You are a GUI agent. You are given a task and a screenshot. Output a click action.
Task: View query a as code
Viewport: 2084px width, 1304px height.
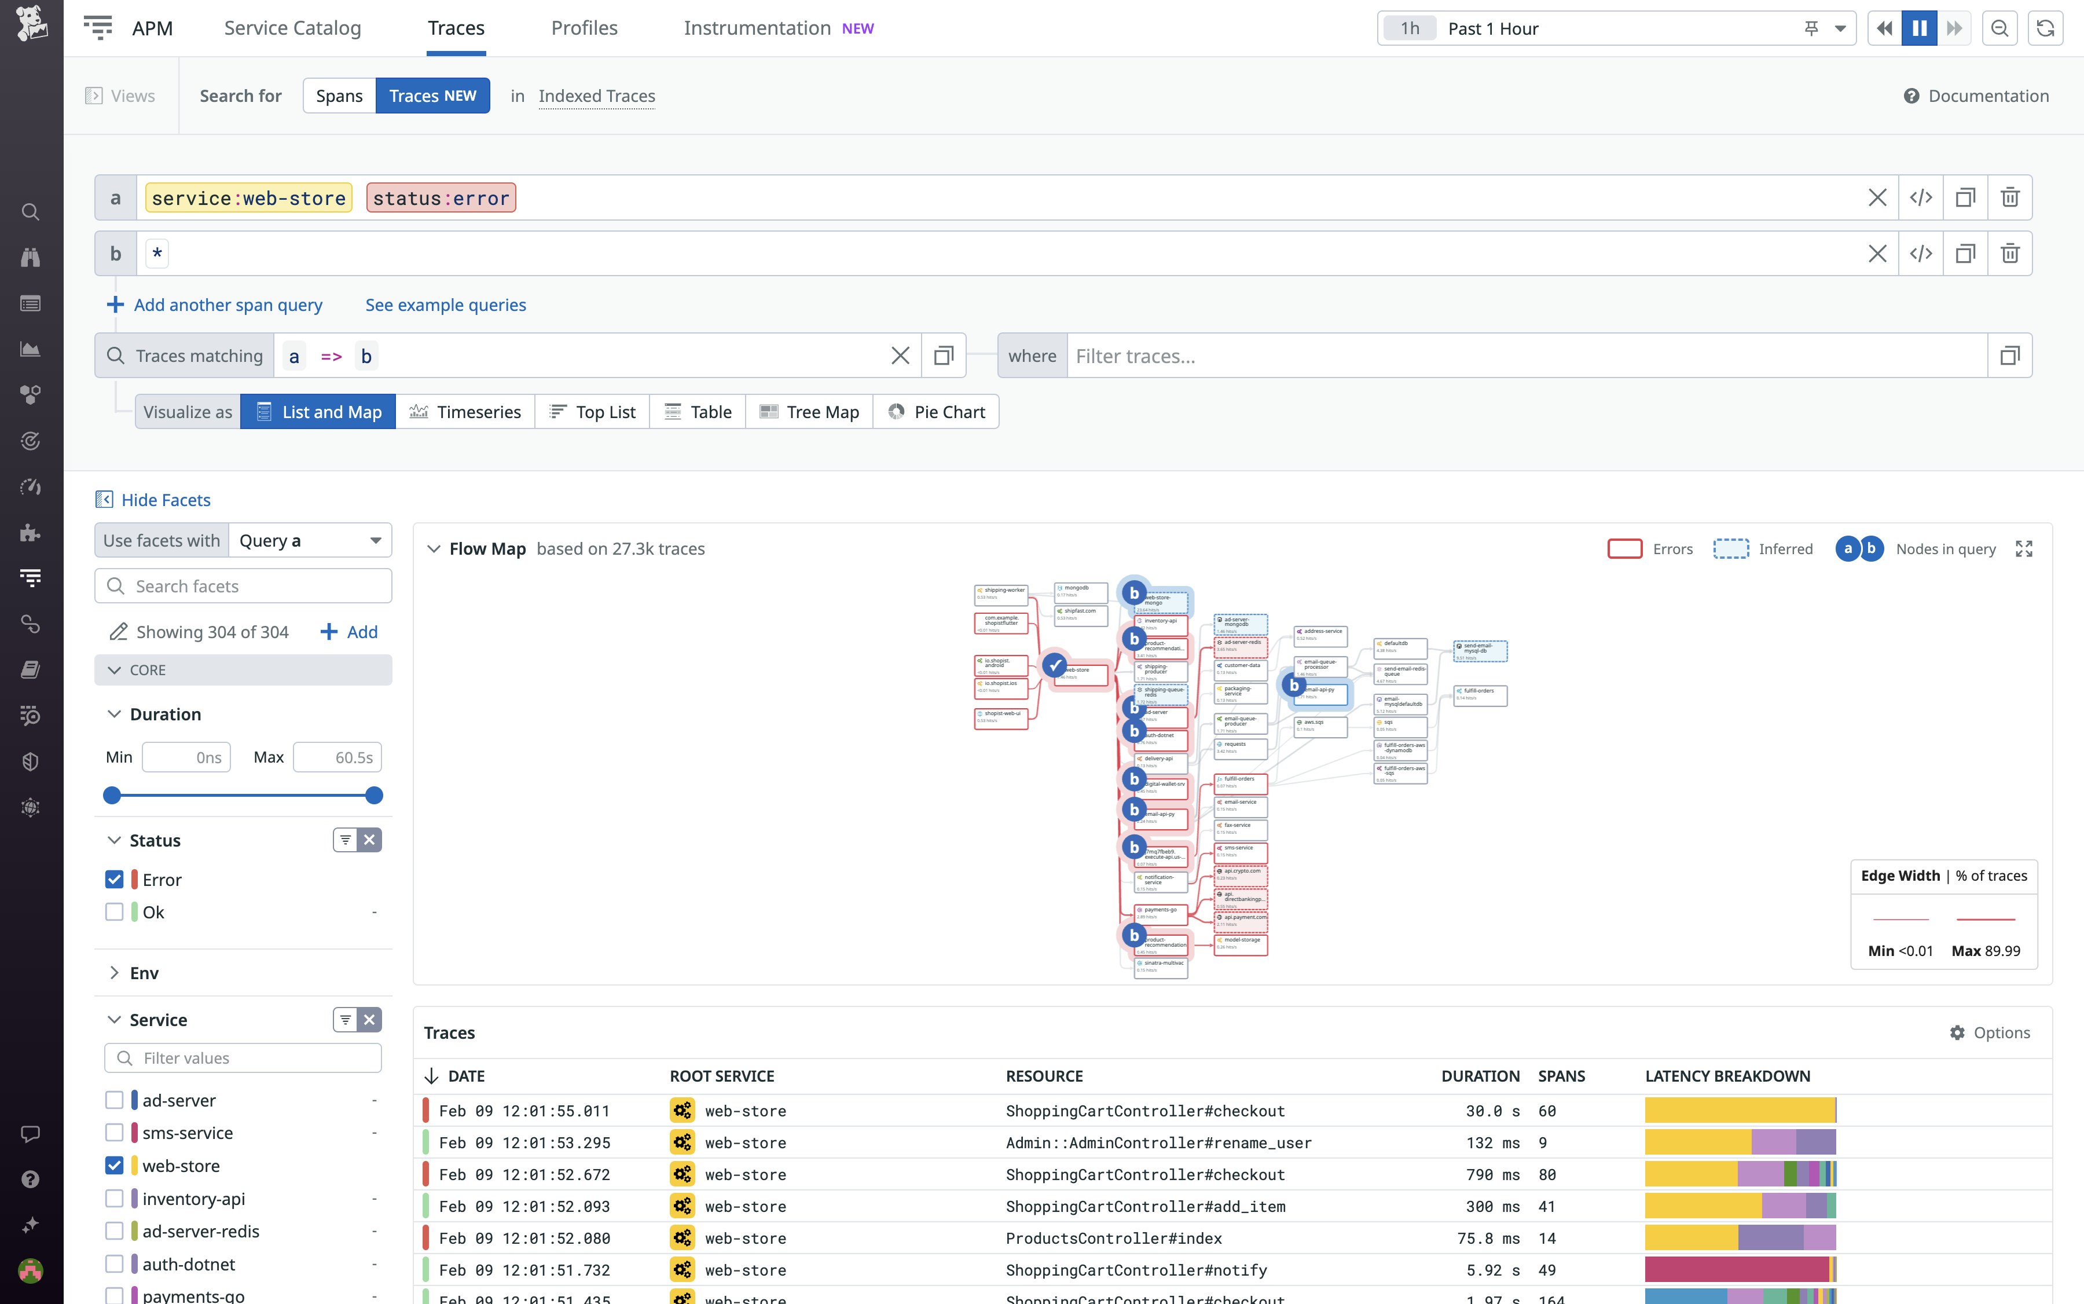1922,197
